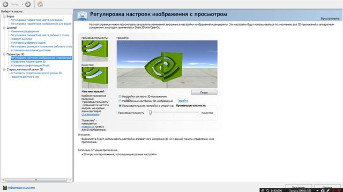
Task: Select 'Регулировка настроек изображения с просмотром' tree item
Action: 41,58
